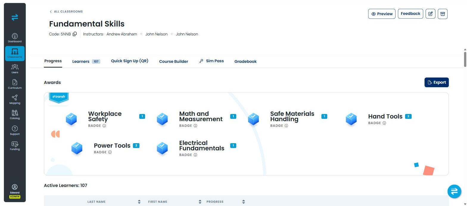Show info for Workplace Safety badge

(104, 126)
